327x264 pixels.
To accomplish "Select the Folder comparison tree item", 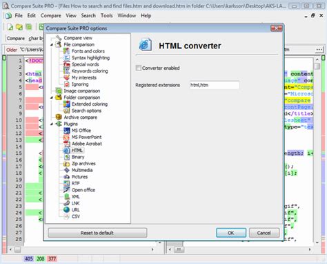I will pos(82,97).
